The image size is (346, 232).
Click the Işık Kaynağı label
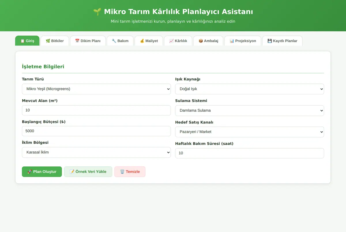point(188,79)
